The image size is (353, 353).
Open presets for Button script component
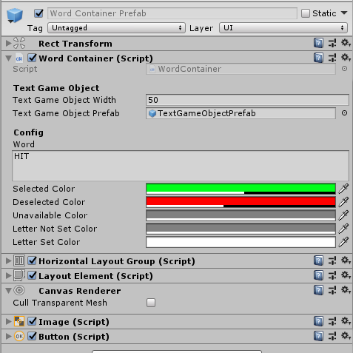[332, 336]
